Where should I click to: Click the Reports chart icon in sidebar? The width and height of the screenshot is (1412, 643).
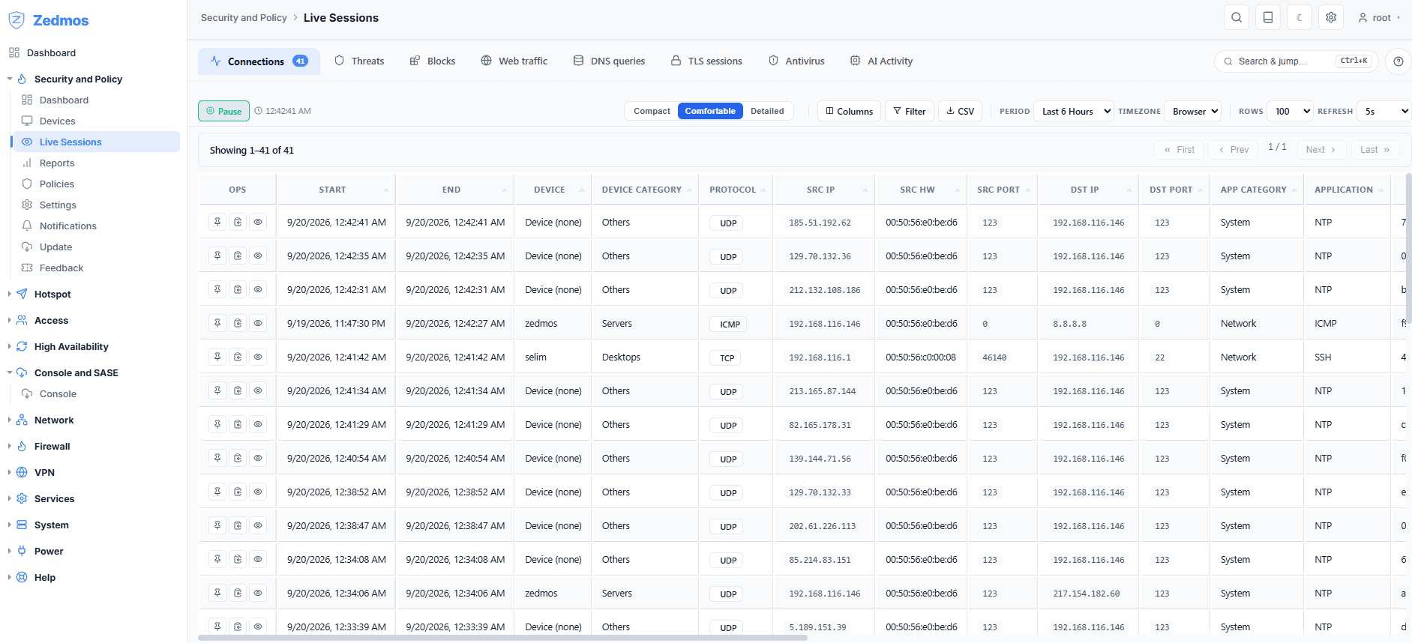(27, 163)
